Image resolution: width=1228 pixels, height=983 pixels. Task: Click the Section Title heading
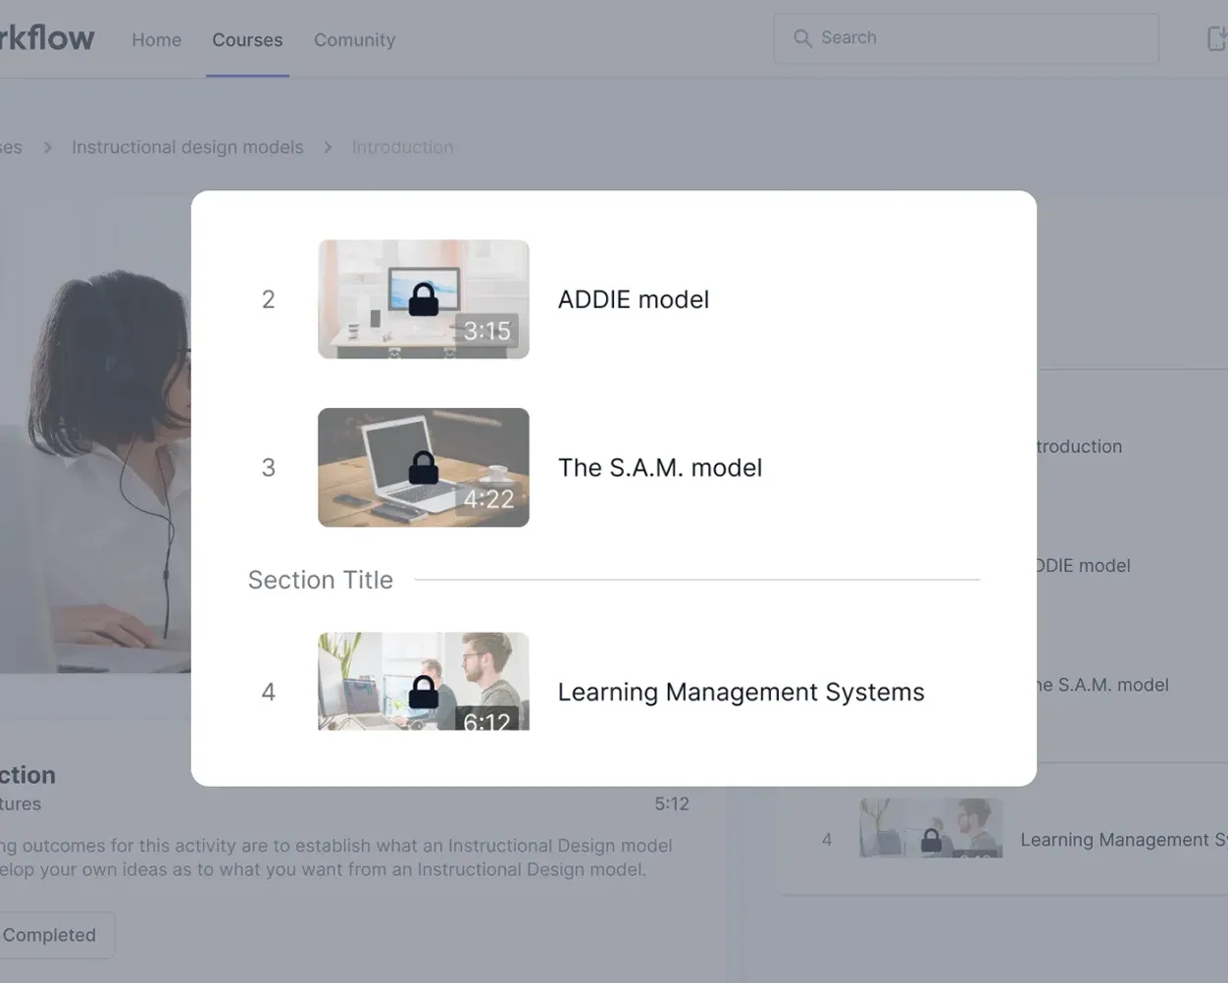321,580
